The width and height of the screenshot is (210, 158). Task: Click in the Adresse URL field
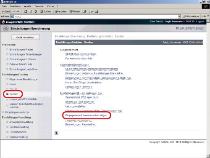click(96, 16)
